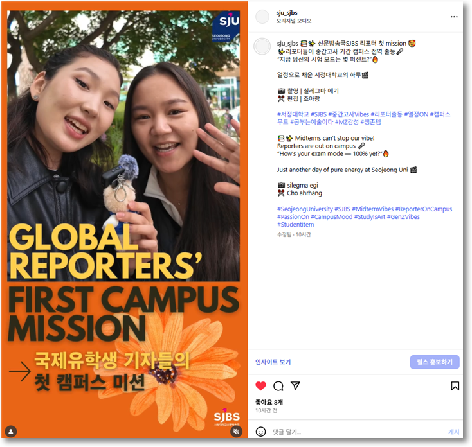Viewport: 472px width, 447px height.
Task: View likes list via 좋아요 8개
Action: coord(269,402)
